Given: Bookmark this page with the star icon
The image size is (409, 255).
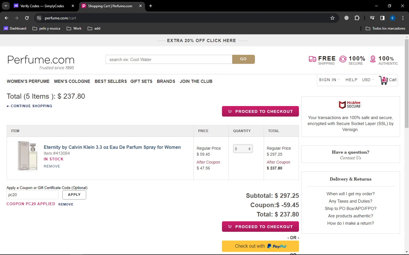Looking at the screenshot, I should 332,18.
